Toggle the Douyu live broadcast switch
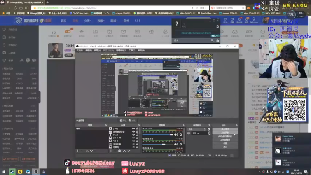 [x=68, y=31]
